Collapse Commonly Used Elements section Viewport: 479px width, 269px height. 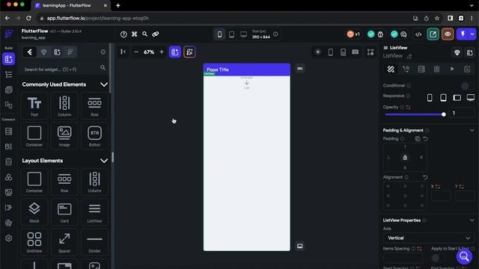[104, 84]
